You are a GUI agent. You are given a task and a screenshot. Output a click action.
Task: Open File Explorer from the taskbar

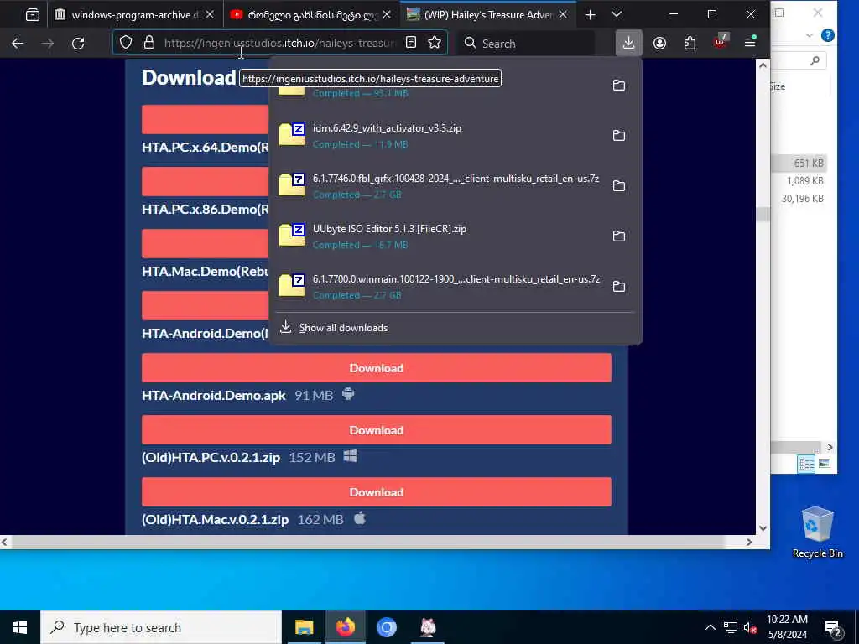[x=304, y=627]
